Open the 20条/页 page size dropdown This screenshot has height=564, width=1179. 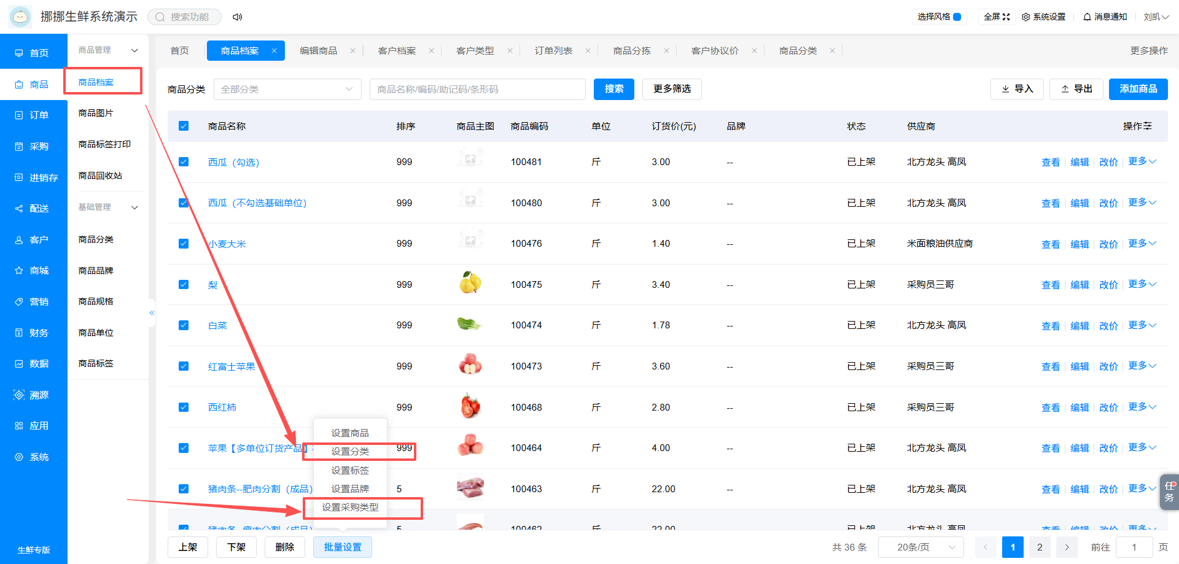coord(921,547)
